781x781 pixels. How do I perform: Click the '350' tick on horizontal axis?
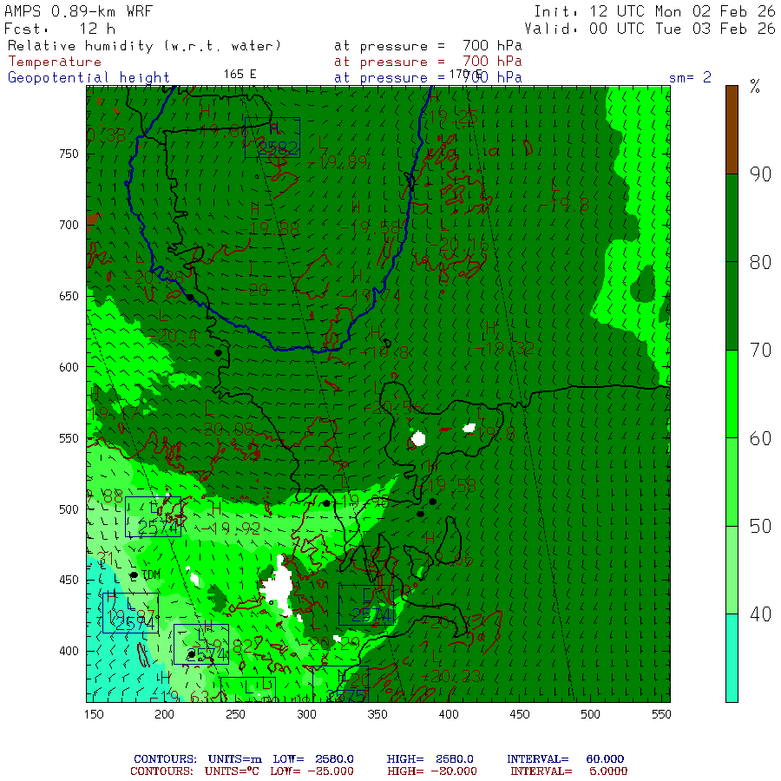(377, 714)
